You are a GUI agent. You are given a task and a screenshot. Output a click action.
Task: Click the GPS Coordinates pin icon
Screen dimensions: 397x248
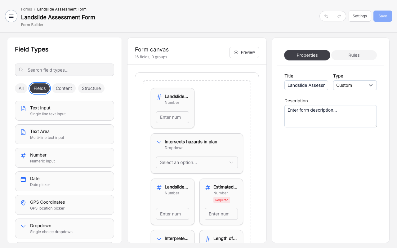[23, 203]
